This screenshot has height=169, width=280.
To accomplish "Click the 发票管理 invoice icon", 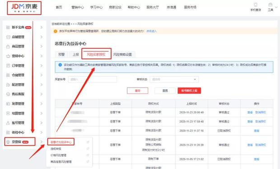I will (x=8, y=104).
